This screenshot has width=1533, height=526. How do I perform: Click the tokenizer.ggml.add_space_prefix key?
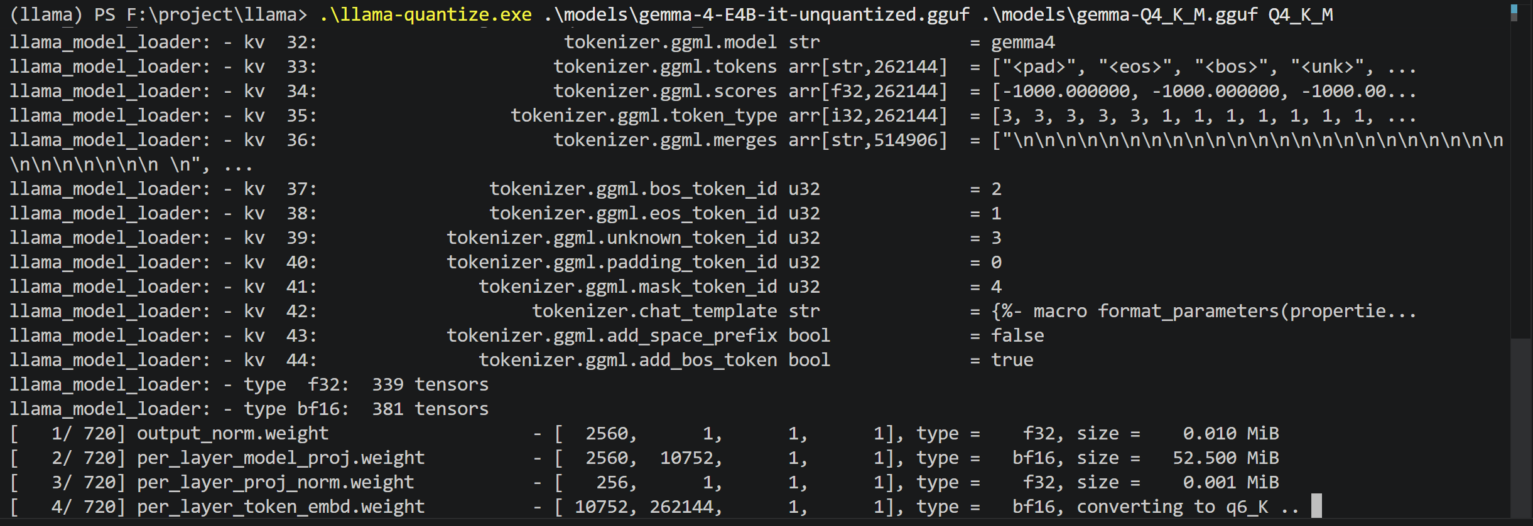pos(612,335)
